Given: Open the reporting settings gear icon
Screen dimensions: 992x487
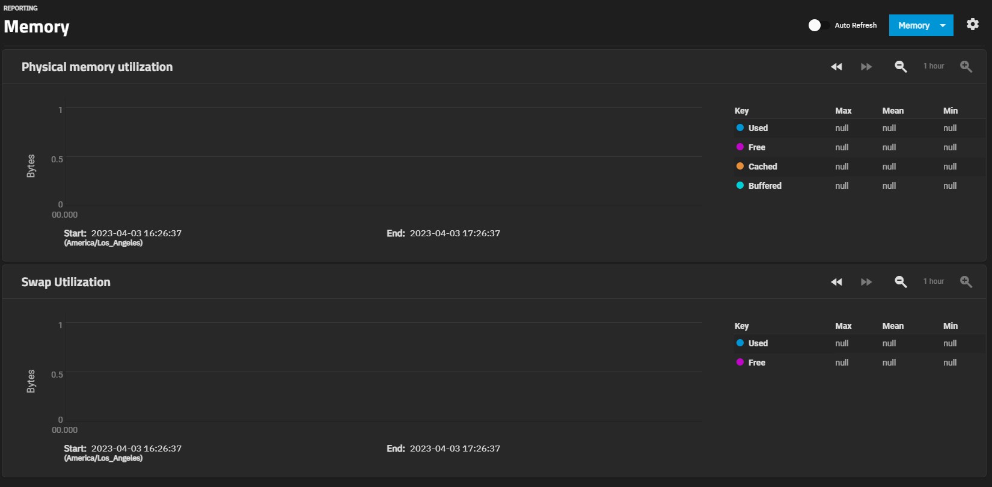Looking at the screenshot, I should pyautogui.click(x=973, y=24).
